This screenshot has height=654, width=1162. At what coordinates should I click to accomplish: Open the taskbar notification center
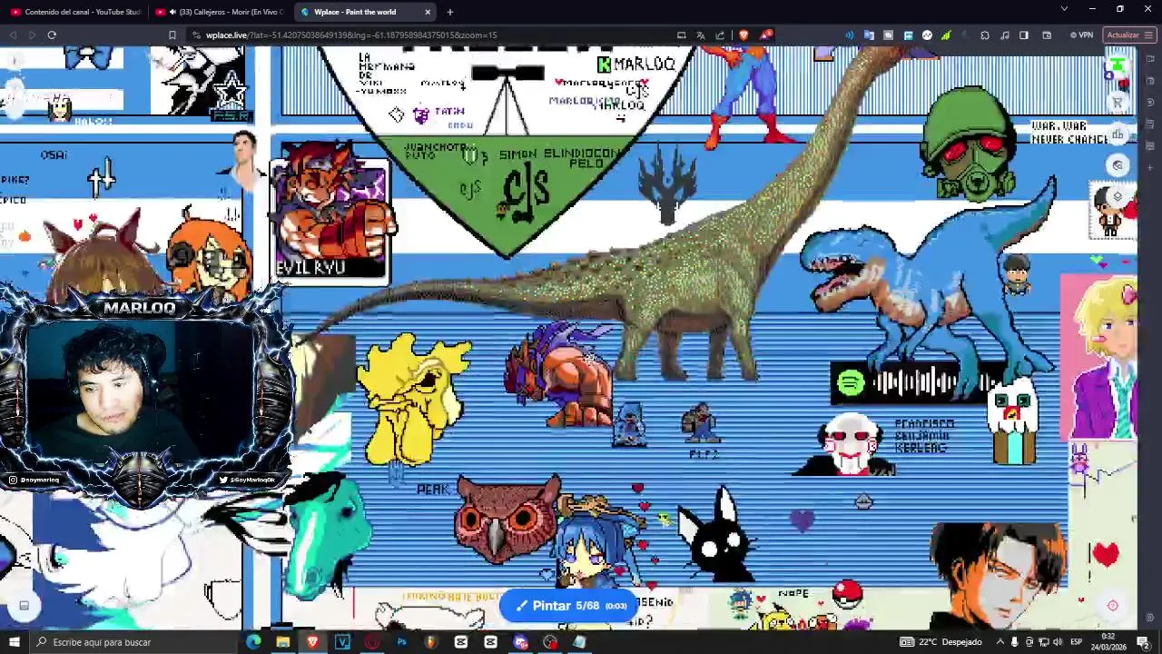point(1143,642)
